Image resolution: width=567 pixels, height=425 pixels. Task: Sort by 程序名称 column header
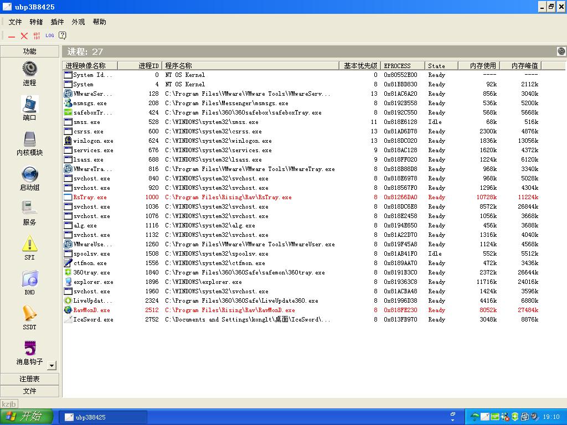(250, 65)
